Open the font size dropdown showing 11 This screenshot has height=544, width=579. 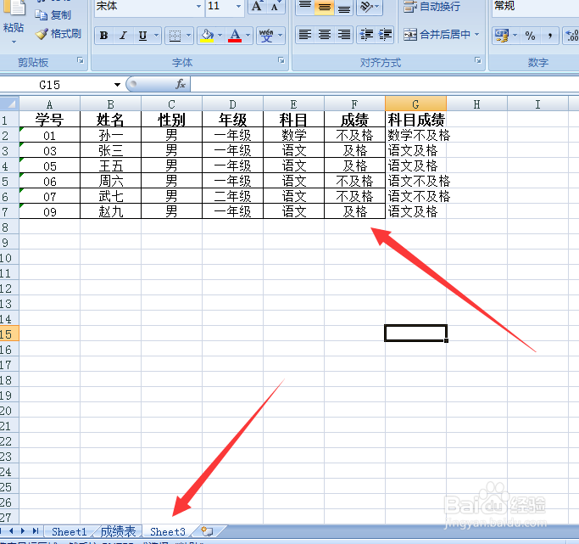click(238, 6)
